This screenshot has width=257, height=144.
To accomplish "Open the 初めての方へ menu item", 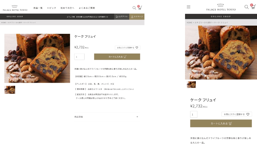I will pos(67,8).
